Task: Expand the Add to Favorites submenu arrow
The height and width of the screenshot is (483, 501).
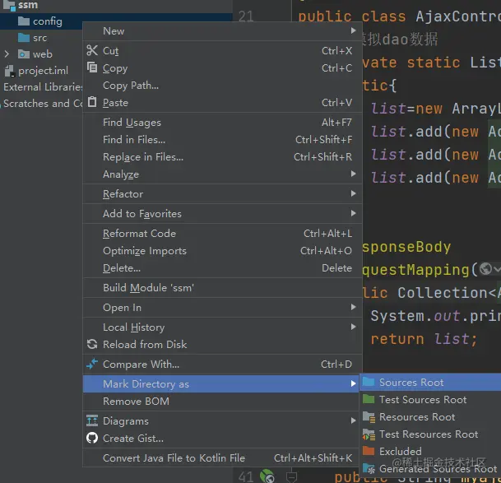Action: (x=353, y=213)
